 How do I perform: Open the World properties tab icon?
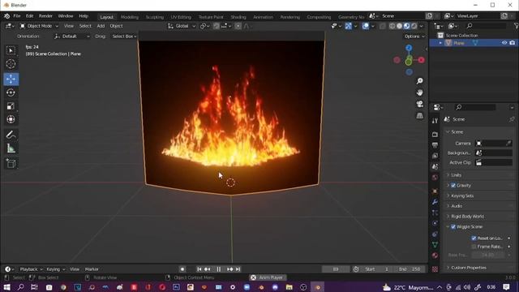pos(435,178)
